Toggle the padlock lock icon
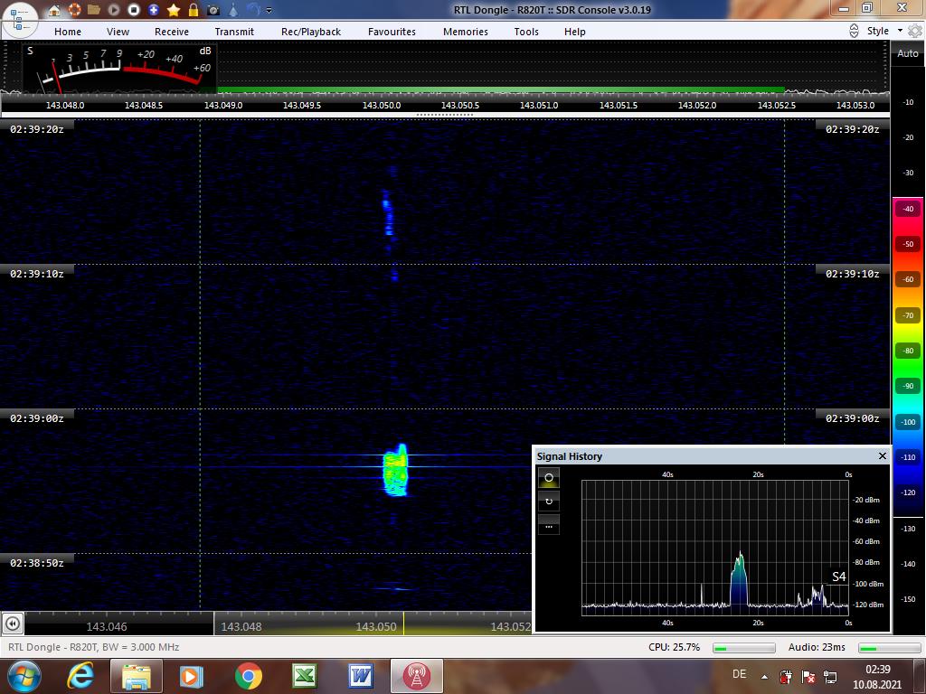The width and height of the screenshot is (926, 694). click(194, 10)
